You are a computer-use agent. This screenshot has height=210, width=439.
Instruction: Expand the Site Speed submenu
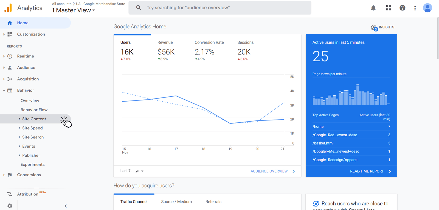click(x=32, y=128)
